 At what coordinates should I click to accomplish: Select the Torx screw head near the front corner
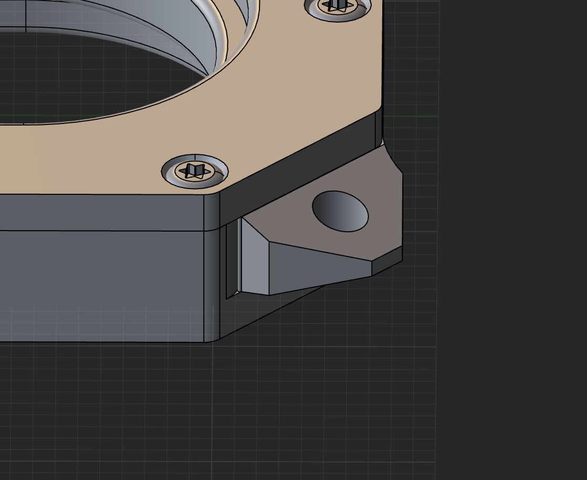coord(195,171)
